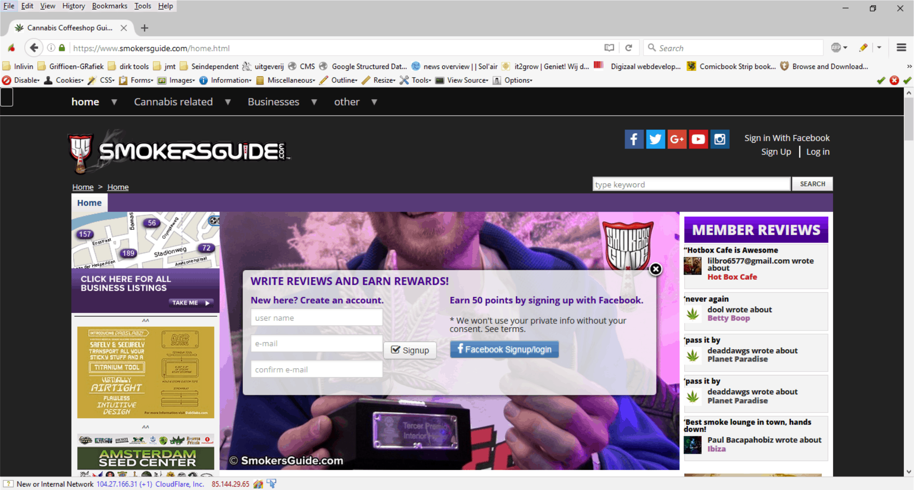Open the Information dropdown
The image size is (914, 490).
pyautogui.click(x=226, y=80)
